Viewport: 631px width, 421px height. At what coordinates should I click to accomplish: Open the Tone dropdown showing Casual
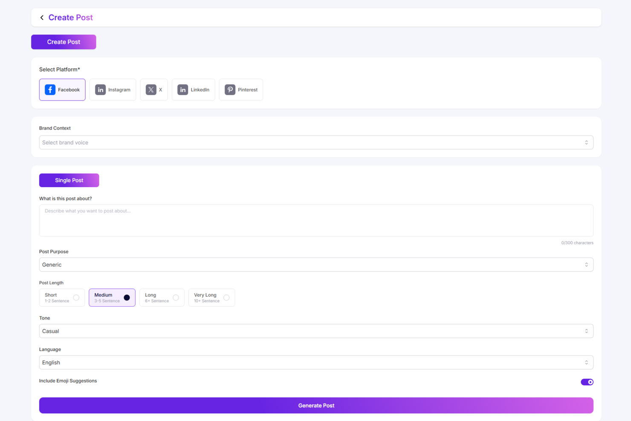click(x=316, y=331)
